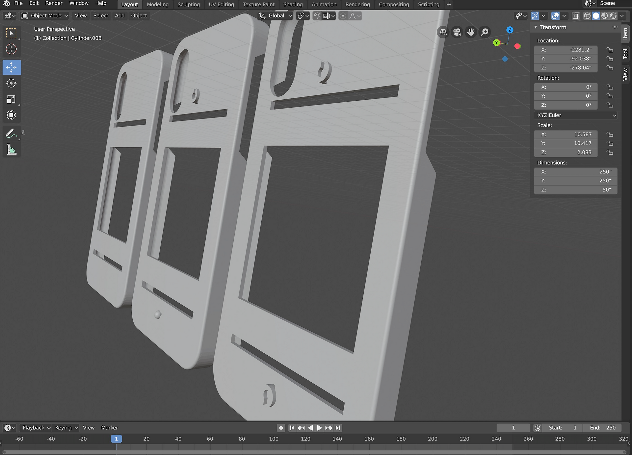The height and width of the screenshot is (455, 632).
Task: Click the green Y axis gizmo ball
Action: point(496,43)
